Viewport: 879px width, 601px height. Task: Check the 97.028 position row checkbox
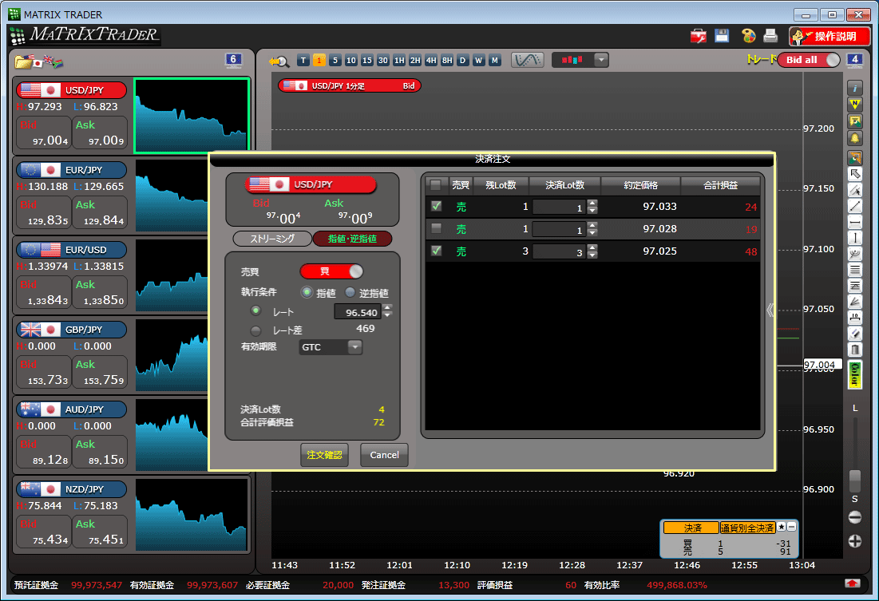[436, 228]
